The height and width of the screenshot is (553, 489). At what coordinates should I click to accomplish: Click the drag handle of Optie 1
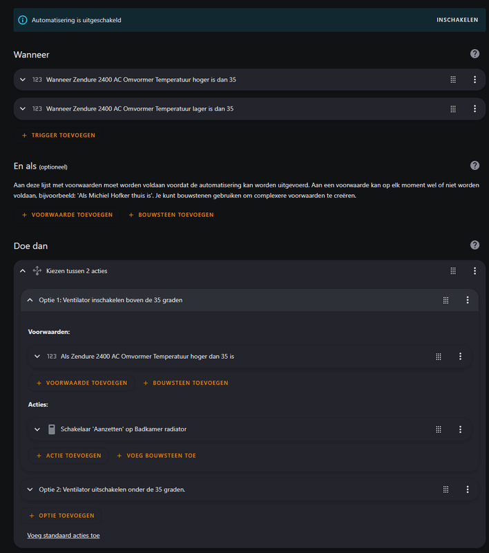point(445,300)
